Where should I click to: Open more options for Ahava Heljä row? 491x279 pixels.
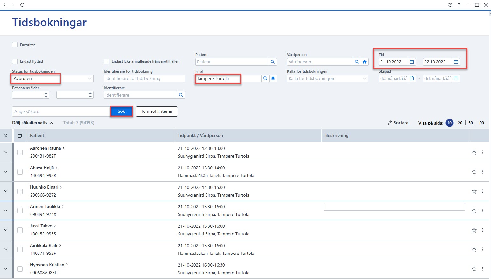pos(483,172)
